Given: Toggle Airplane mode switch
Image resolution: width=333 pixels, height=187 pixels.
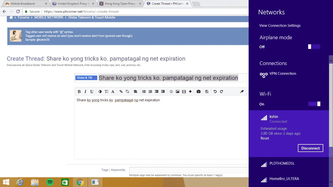Looking at the screenshot, I should click(x=314, y=47).
